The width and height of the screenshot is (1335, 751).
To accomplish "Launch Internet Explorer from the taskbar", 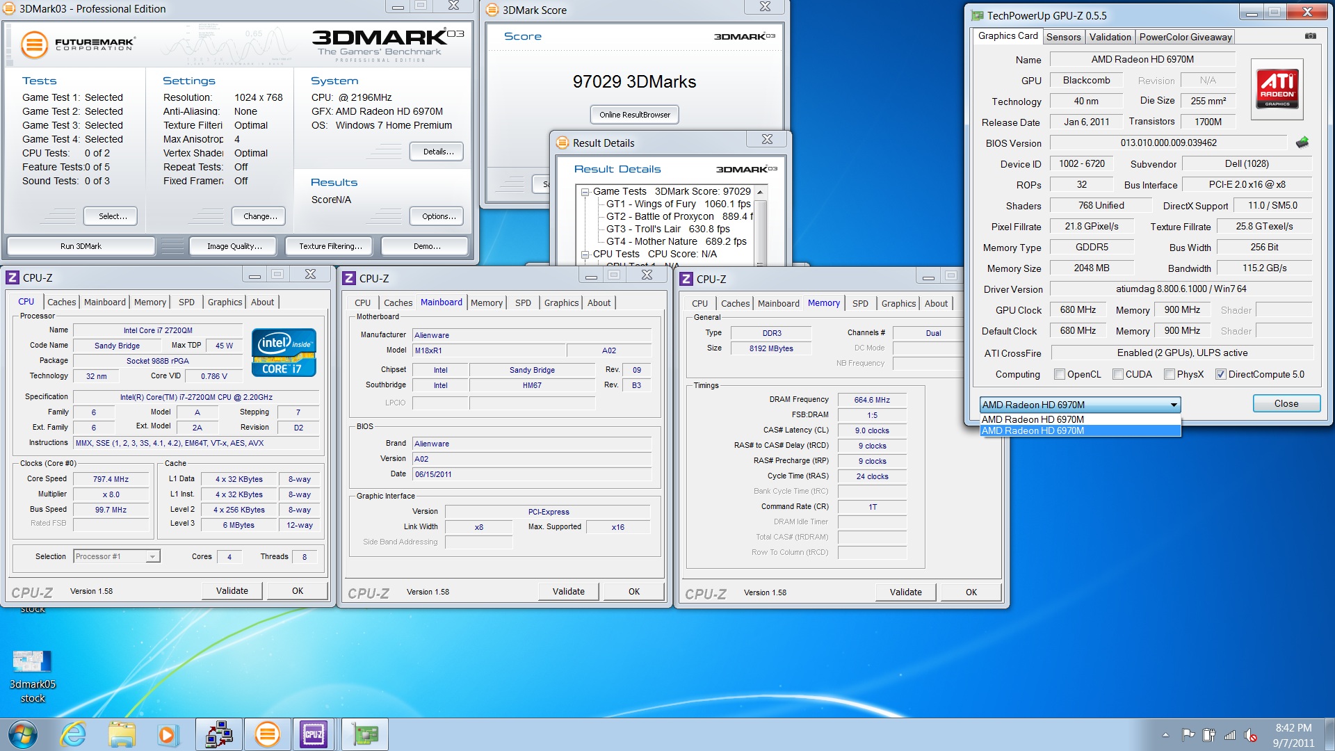I will (73, 734).
